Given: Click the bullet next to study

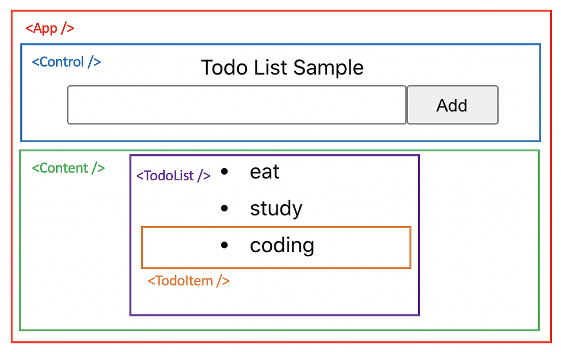Looking at the screenshot, I should [x=223, y=208].
